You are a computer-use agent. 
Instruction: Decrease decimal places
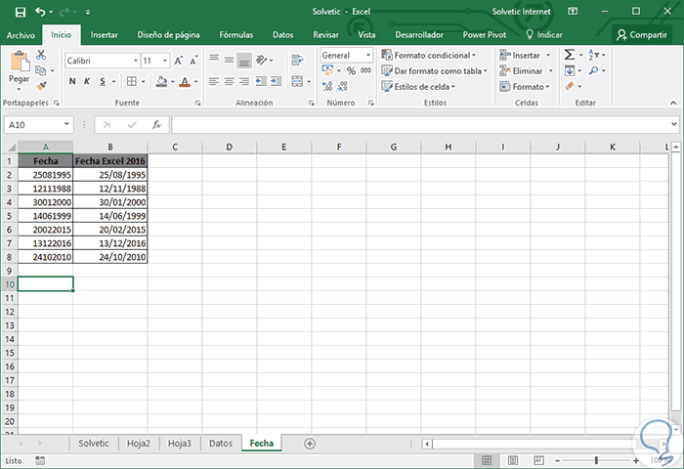343,86
